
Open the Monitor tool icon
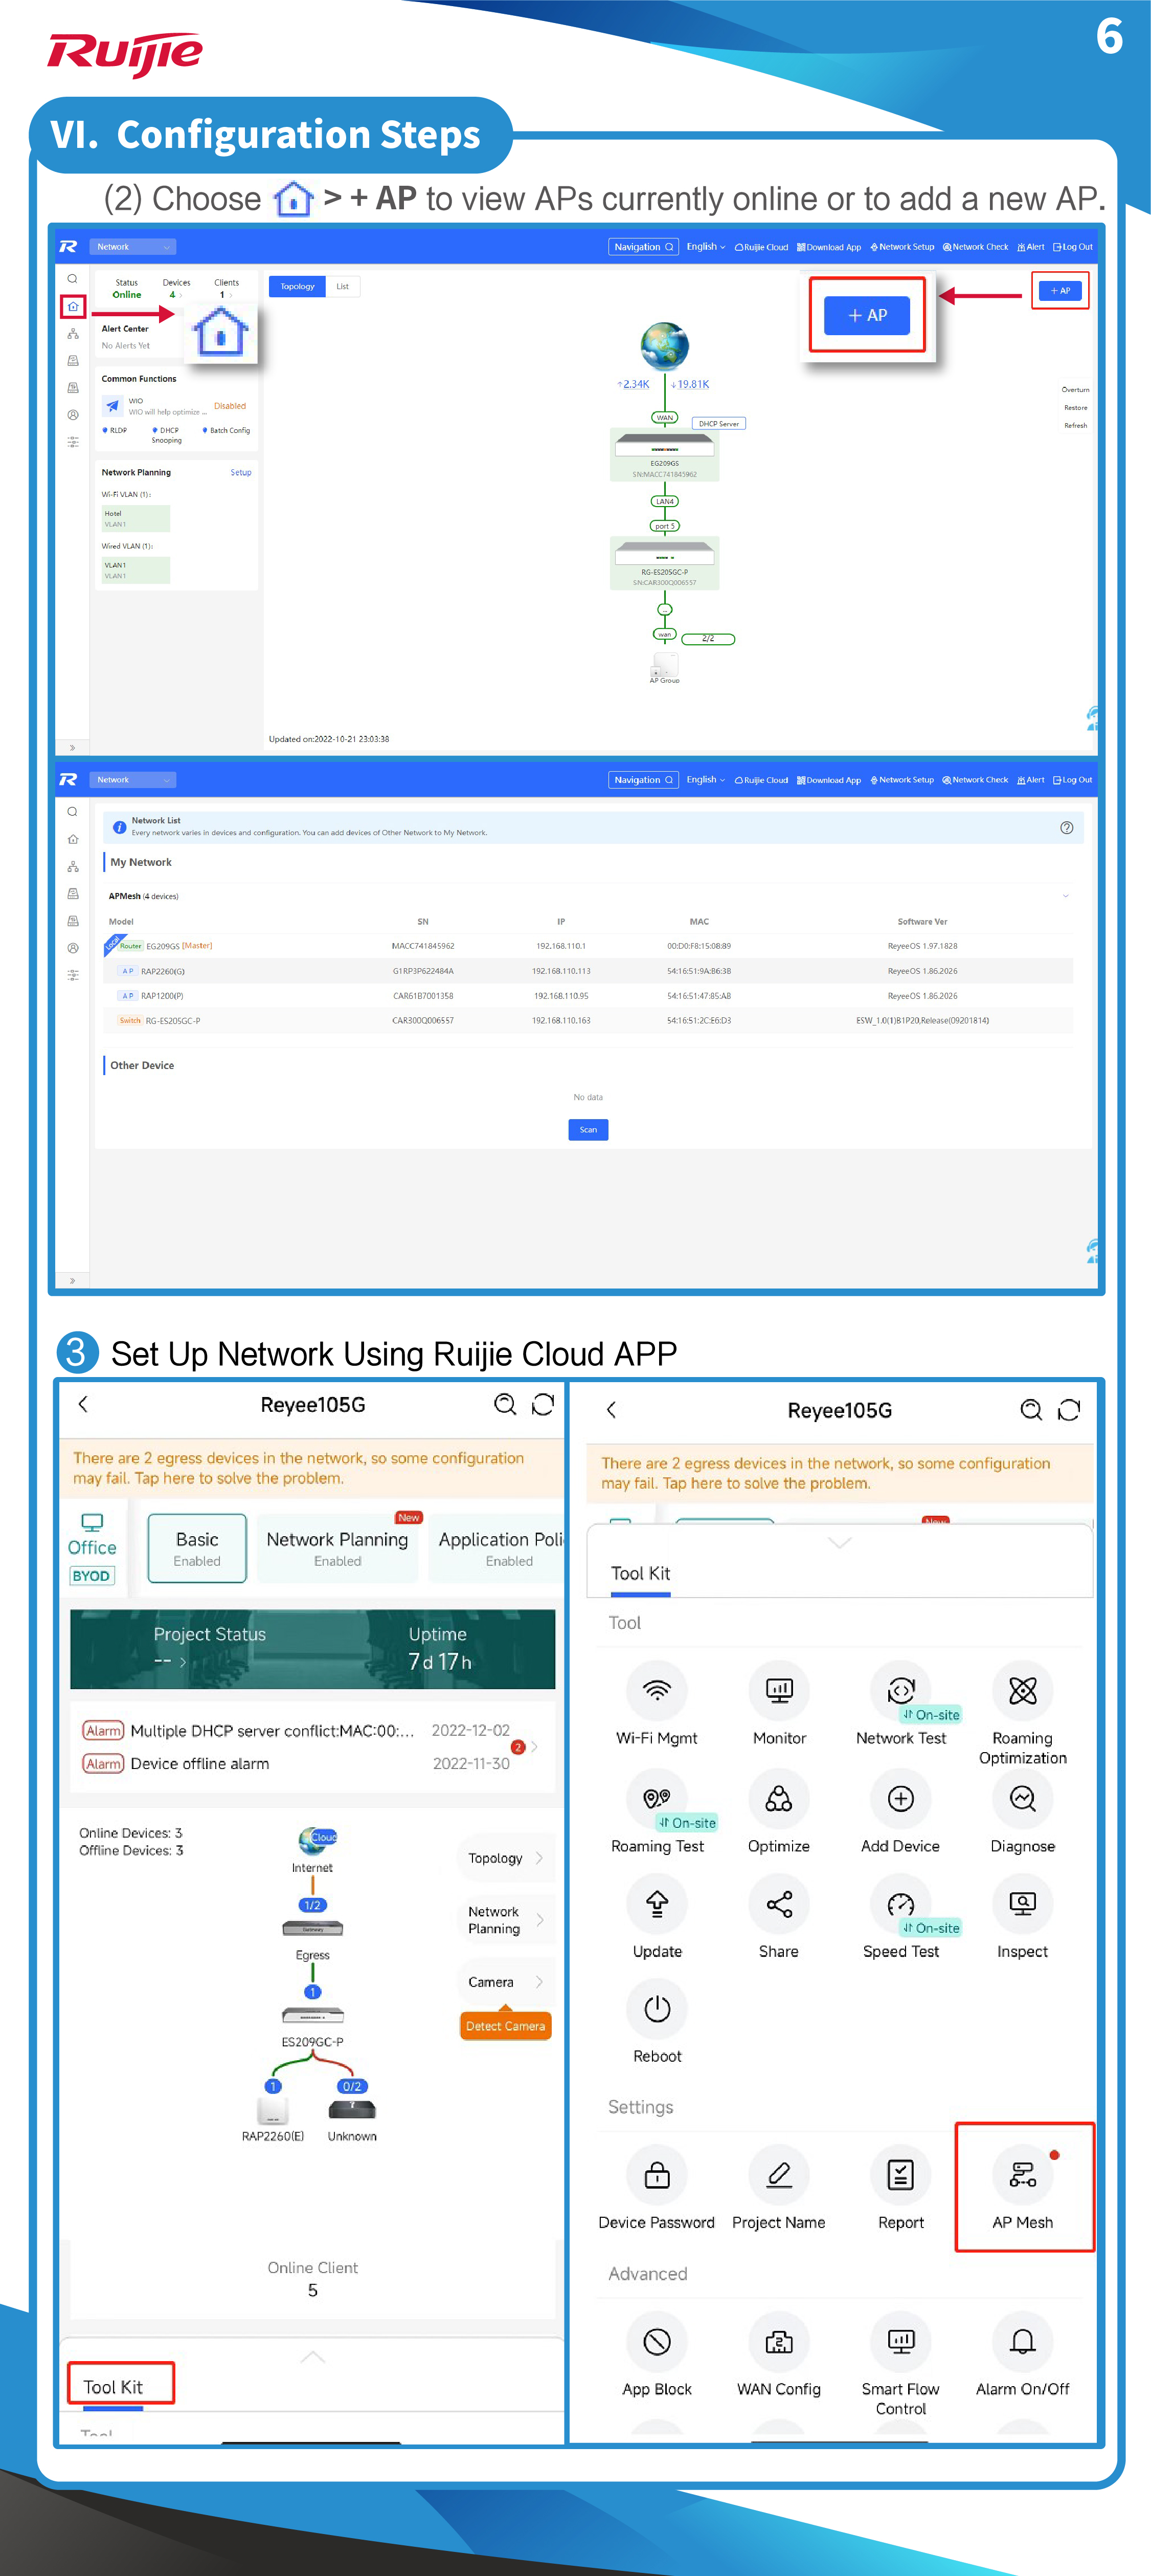(779, 1691)
